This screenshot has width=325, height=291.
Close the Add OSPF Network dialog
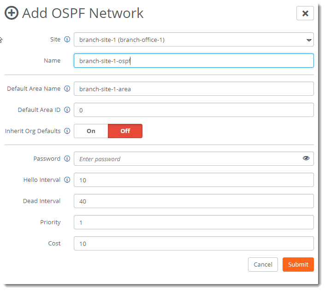tap(305, 13)
